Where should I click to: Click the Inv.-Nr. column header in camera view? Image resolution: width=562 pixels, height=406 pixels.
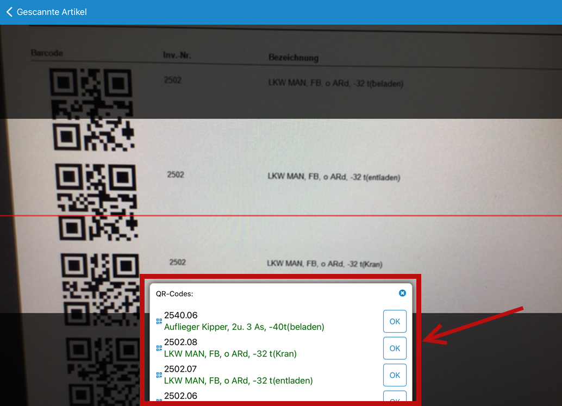coord(177,55)
